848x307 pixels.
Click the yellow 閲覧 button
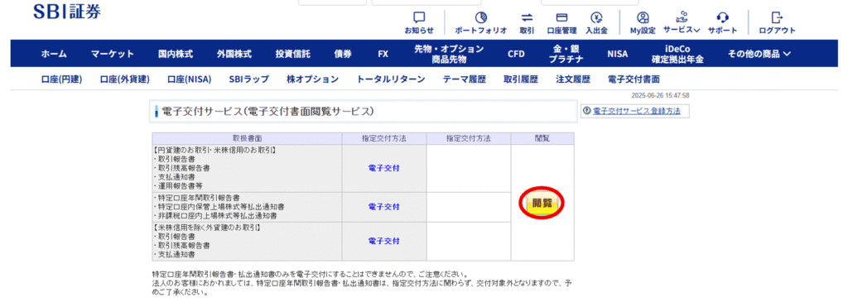[x=542, y=204]
